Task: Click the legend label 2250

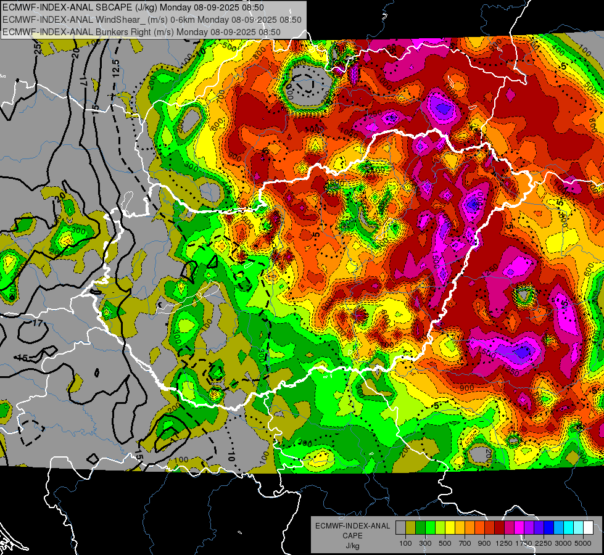Action: pos(544,543)
